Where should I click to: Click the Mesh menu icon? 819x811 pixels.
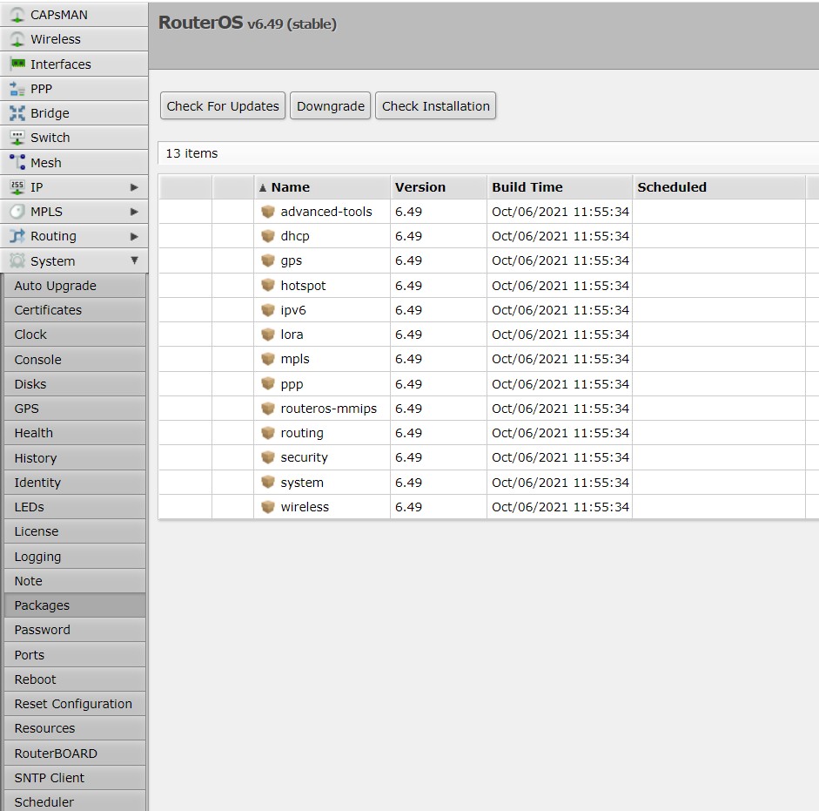pyautogui.click(x=17, y=162)
